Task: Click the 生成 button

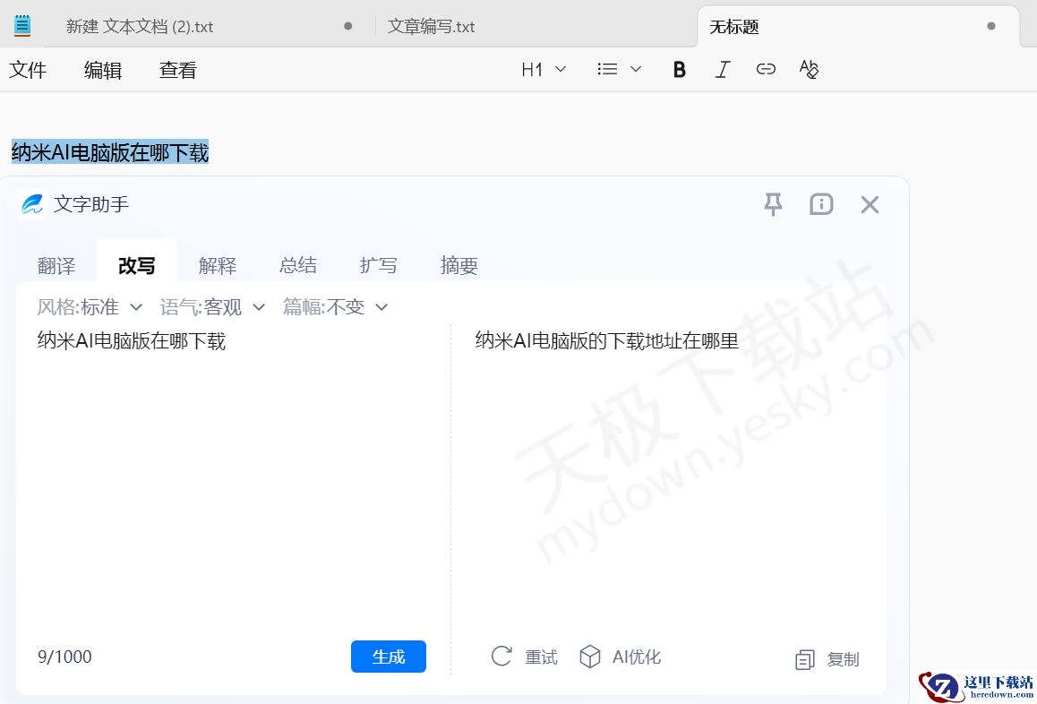Action: [389, 657]
